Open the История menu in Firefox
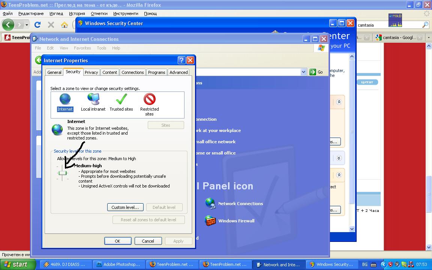The image size is (432, 270). [x=77, y=13]
